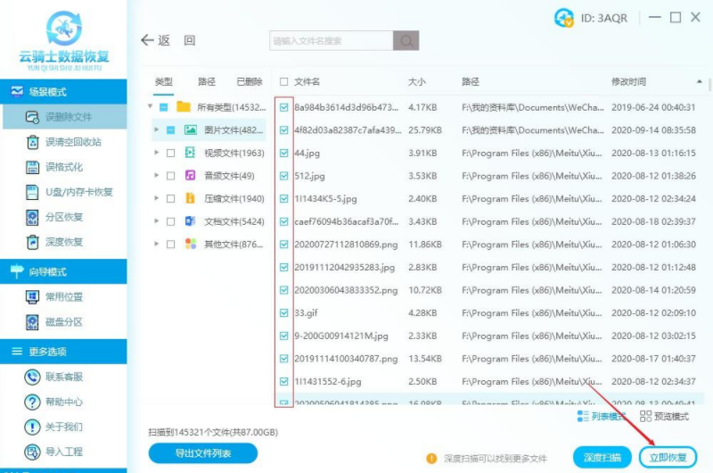
Task: Uncheck the 44.jpg file checkbox
Action: (x=284, y=153)
